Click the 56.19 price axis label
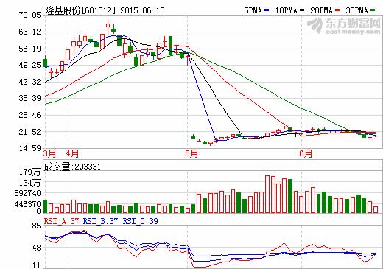383x269 pixels. click(x=29, y=49)
